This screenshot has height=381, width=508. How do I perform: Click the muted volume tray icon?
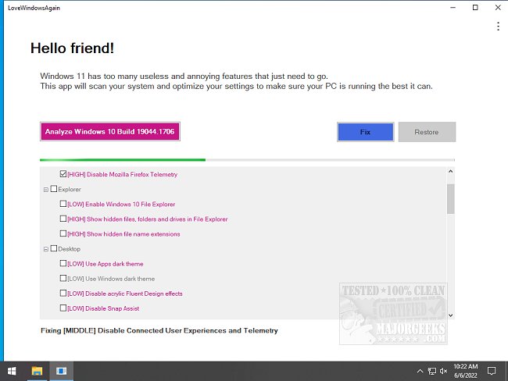(443, 372)
